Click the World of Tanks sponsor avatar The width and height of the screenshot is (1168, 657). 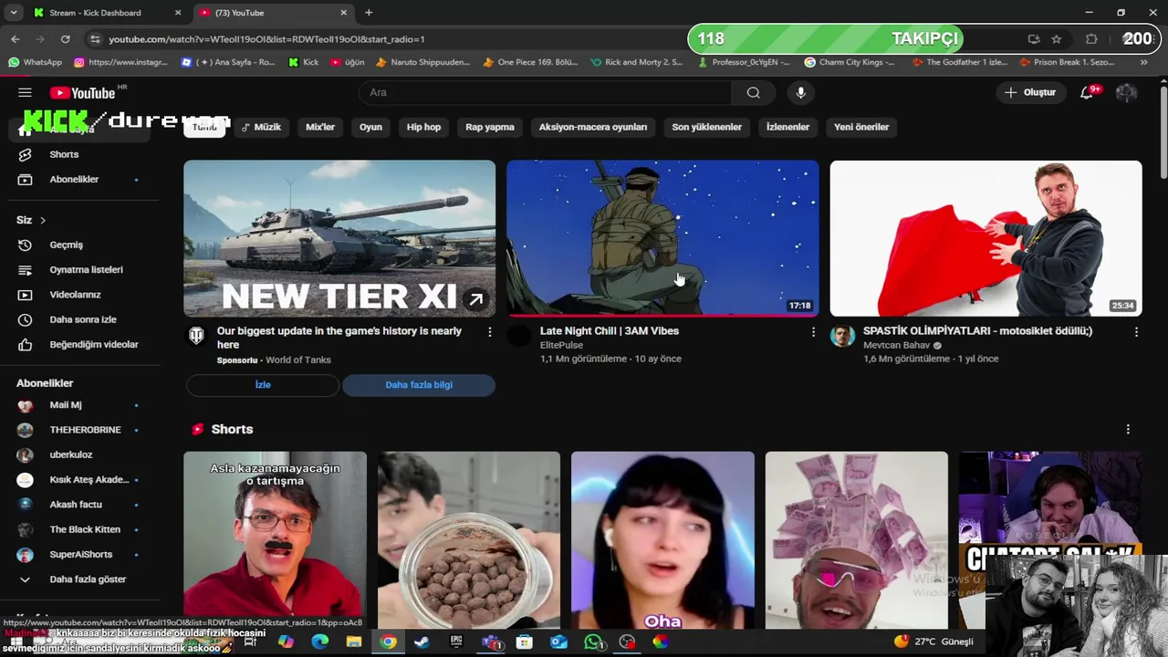click(x=196, y=336)
